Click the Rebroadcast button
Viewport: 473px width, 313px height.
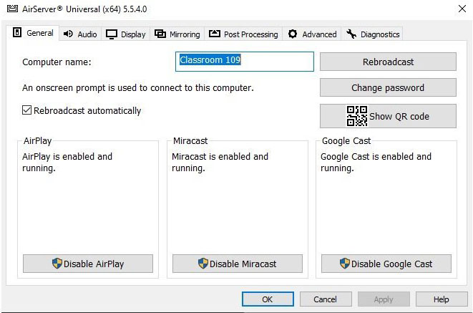point(388,62)
